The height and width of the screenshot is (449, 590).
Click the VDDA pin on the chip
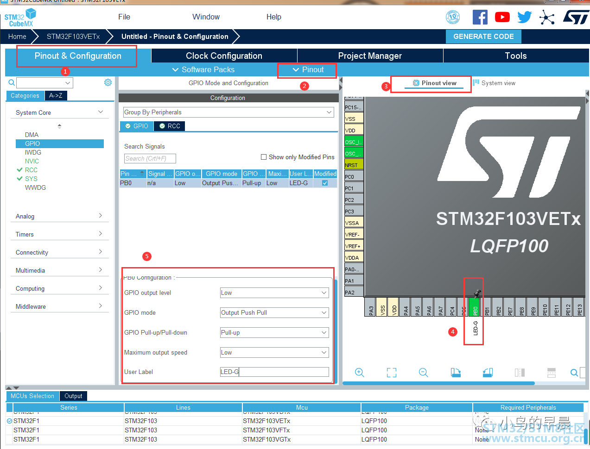click(354, 257)
